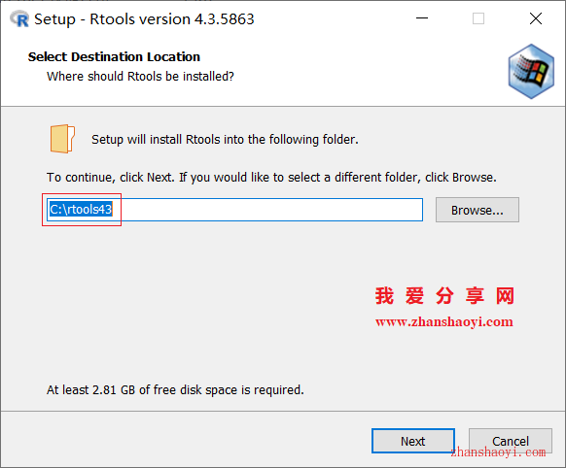Click the R logo in title bar

pyautogui.click(x=19, y=19)
